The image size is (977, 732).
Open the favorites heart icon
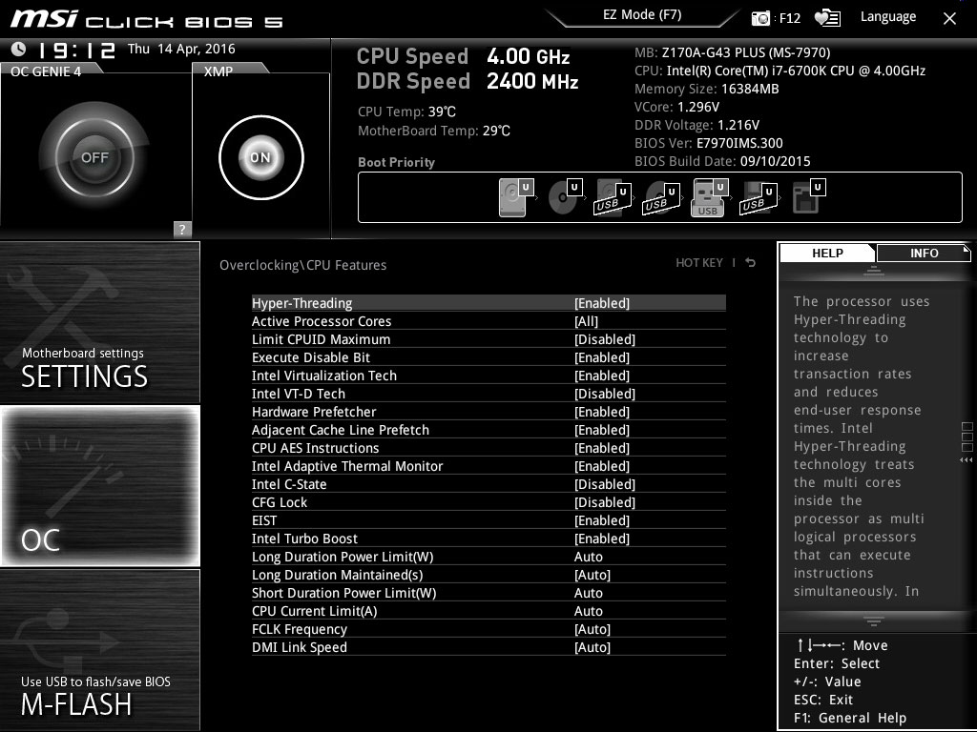[827, 18]
